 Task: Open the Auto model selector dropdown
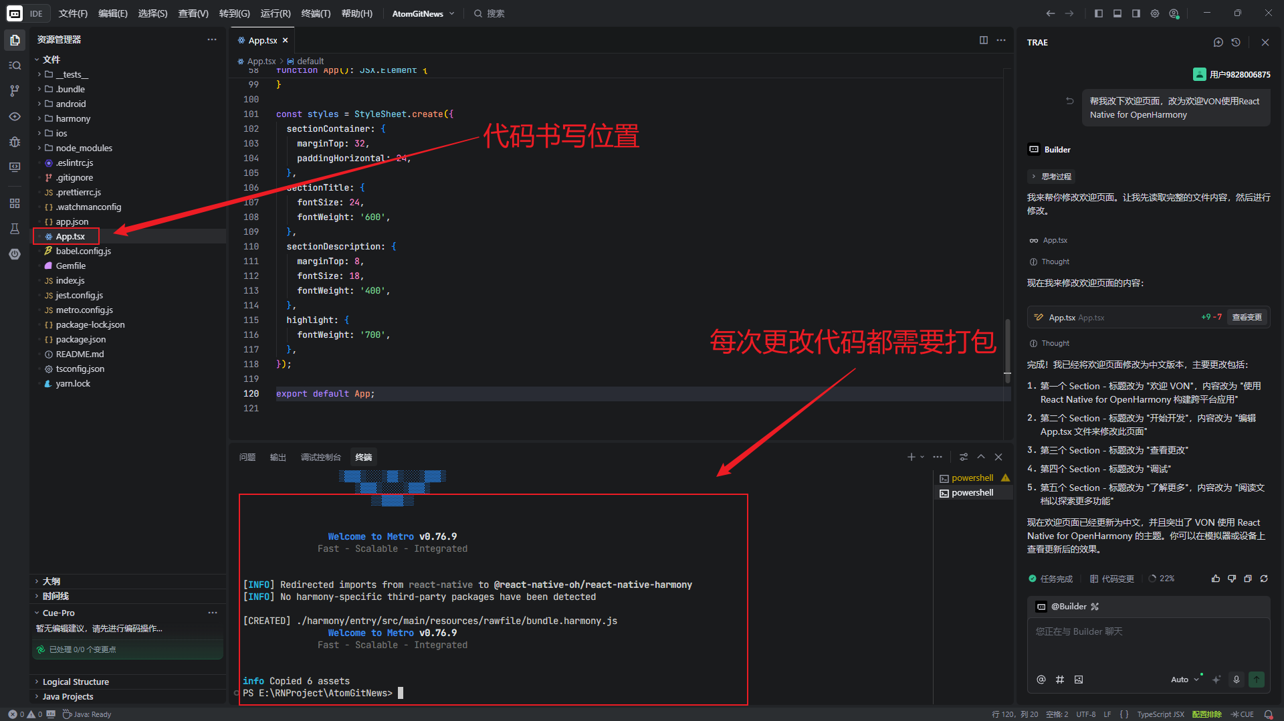point(1185,680)
